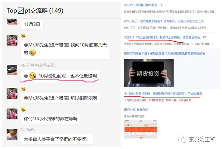
Task: Open post 大家好！PT出金没到账的
Action: click(165, 37)
